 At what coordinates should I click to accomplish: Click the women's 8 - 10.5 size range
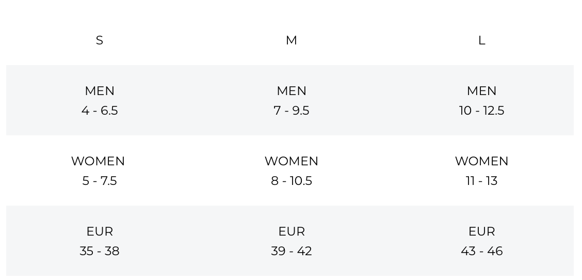coord(292,181)
